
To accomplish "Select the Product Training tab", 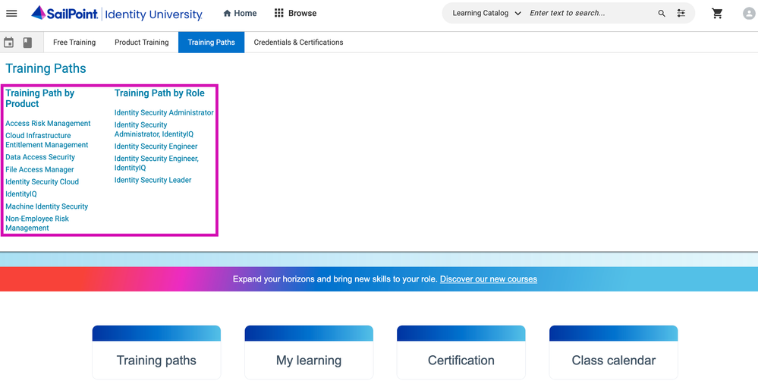I will coord(142,43).
